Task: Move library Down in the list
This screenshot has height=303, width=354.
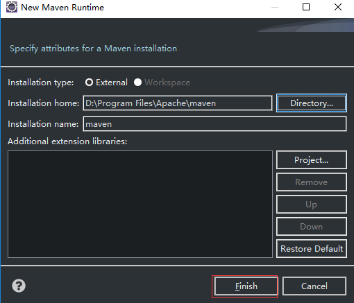Action: coord(312,227)
